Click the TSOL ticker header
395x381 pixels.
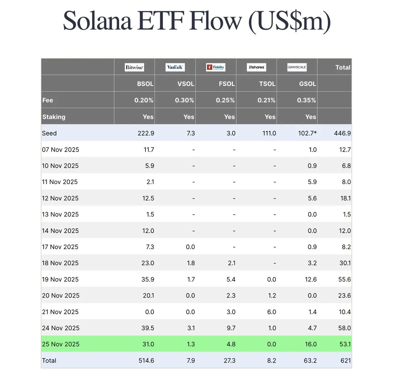[267, 84]
